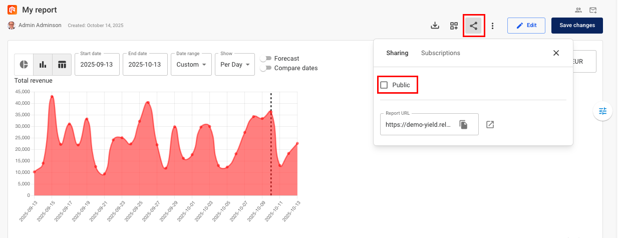Click the share report icon

click(x=473, y=26)
